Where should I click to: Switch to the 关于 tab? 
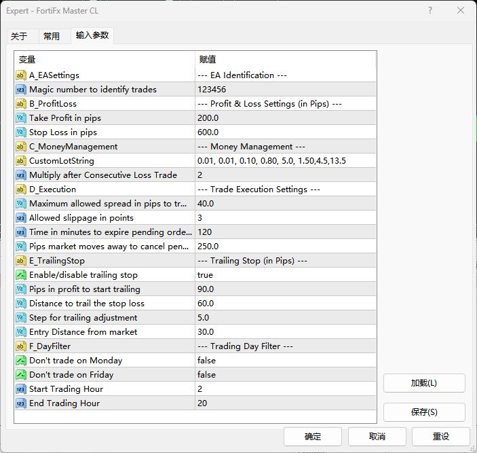point(20,36)
